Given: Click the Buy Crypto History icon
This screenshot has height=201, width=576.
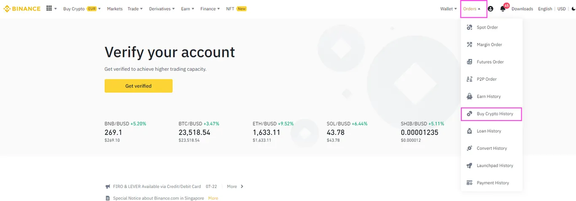Looking at the screenshot, I should (469, 114).
